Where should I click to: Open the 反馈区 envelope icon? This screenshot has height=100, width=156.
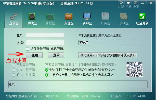tap(124, 16)
